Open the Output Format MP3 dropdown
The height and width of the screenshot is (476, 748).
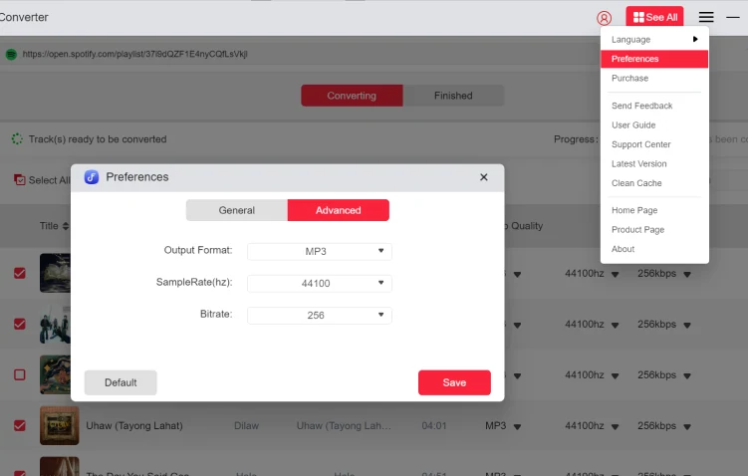click(319, 251)
